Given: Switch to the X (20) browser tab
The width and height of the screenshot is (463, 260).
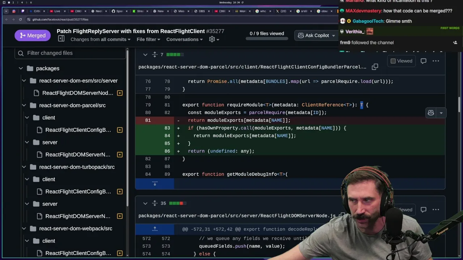Looking at the screenshot, I should click(283, 11).
